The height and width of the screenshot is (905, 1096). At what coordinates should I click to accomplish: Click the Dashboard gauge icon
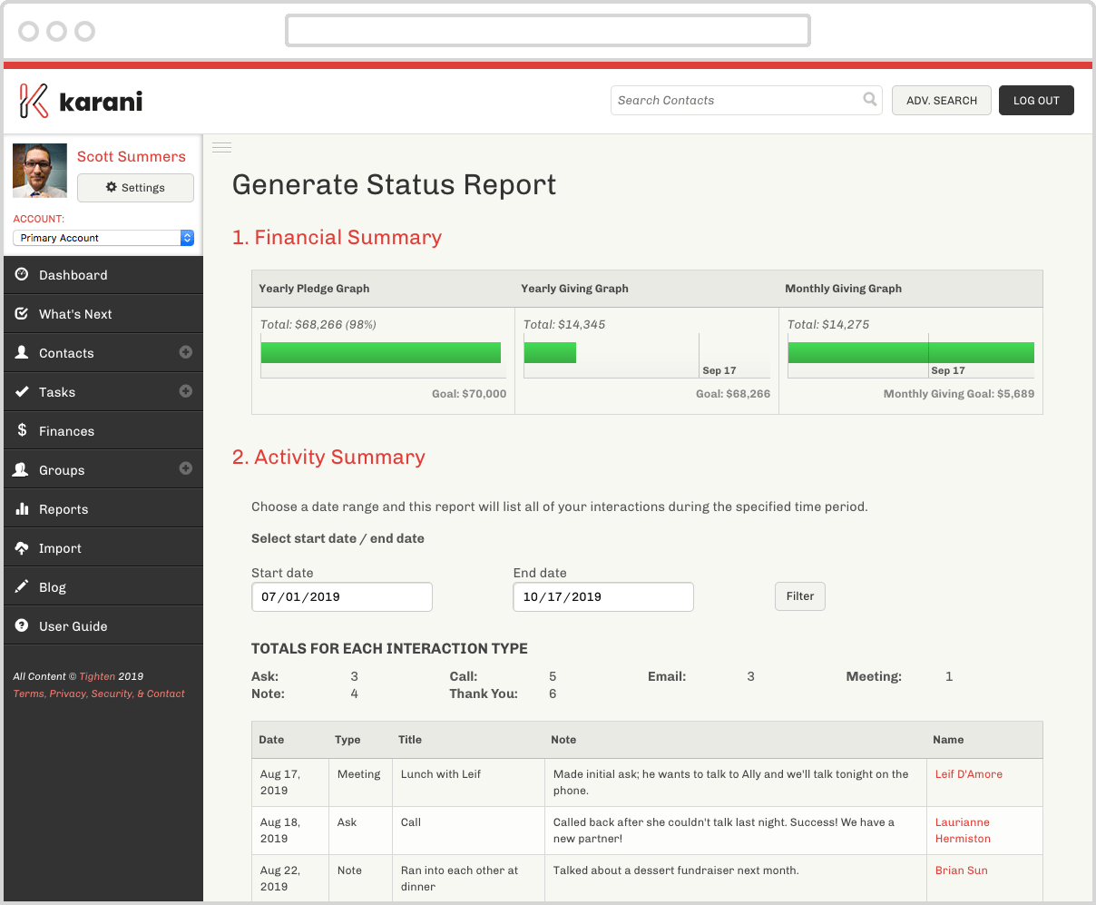click(x=22, y=275)
